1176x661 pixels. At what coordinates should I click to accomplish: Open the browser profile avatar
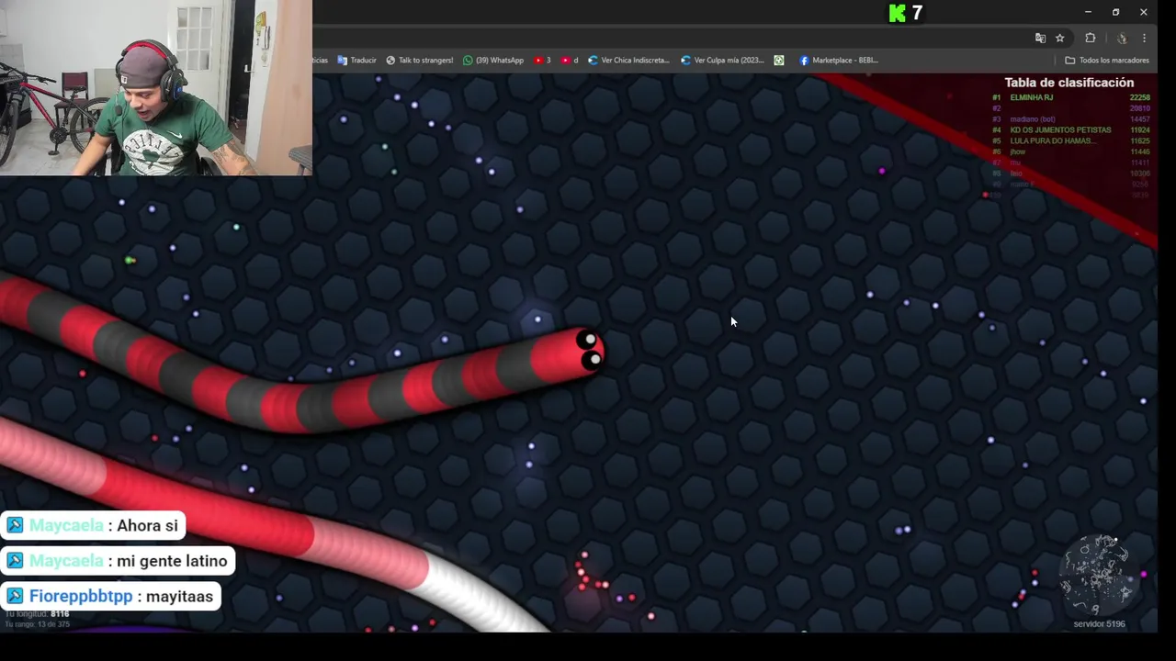click(x=1122, y=38)
